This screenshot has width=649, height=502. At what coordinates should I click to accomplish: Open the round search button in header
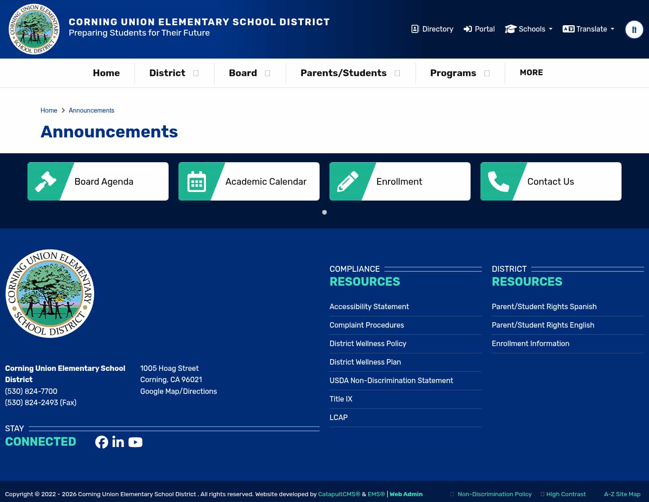click(634, 30)
